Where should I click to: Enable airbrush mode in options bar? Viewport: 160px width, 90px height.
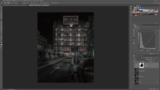(41, 3)
